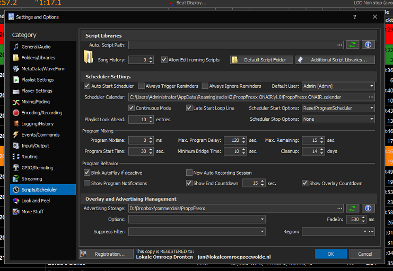Screen dimensions: 393x271
Task: Click Max. Remaining spinner
Action: (x=313, y=140)
